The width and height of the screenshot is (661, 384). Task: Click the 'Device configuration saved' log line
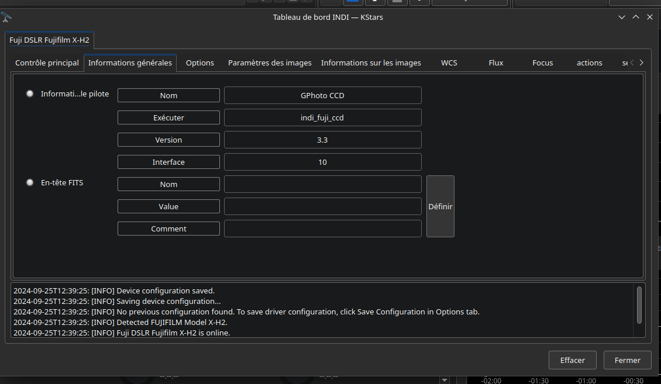click(x=114, y=290)
